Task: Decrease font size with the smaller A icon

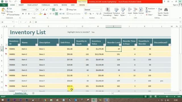Action: 47,10
